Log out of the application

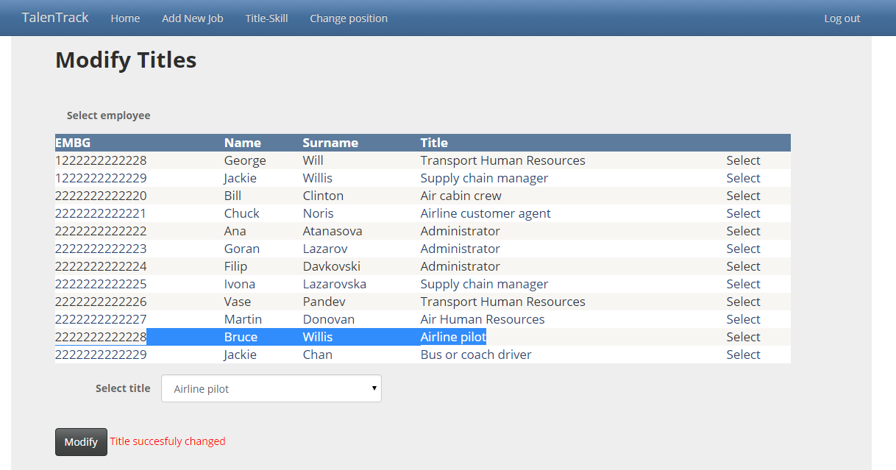pos(842,18)
